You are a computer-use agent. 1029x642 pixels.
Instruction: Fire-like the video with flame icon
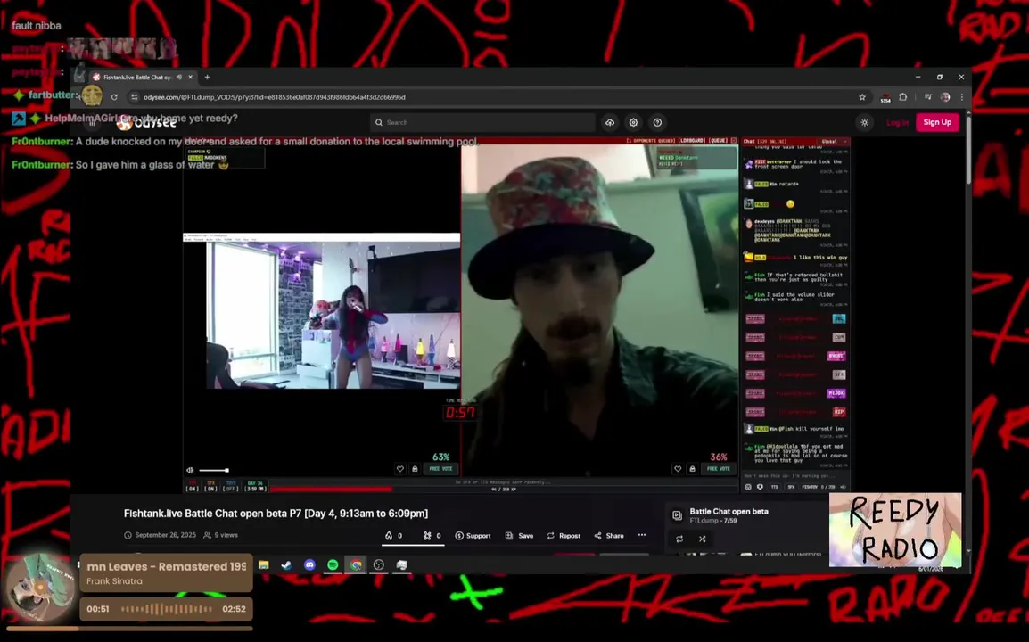click(394, 536)
